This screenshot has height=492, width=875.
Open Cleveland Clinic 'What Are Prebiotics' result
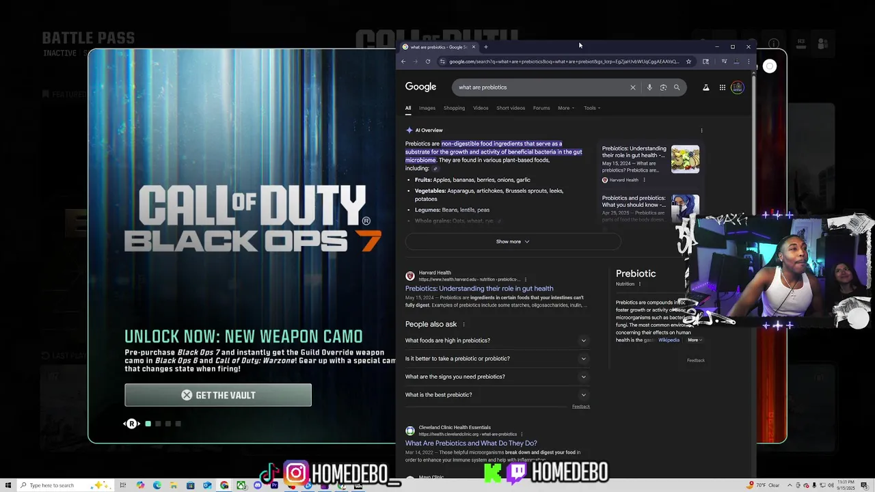click(471, 443)
